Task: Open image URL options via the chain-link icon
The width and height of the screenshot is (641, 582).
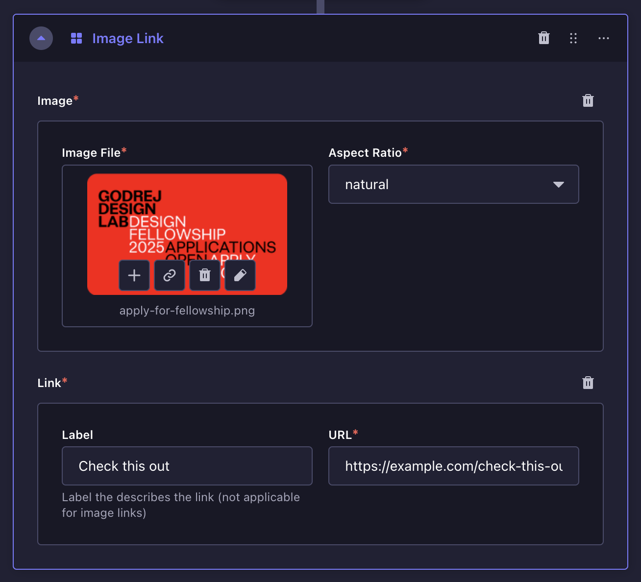Action: [x=170, y=275]
